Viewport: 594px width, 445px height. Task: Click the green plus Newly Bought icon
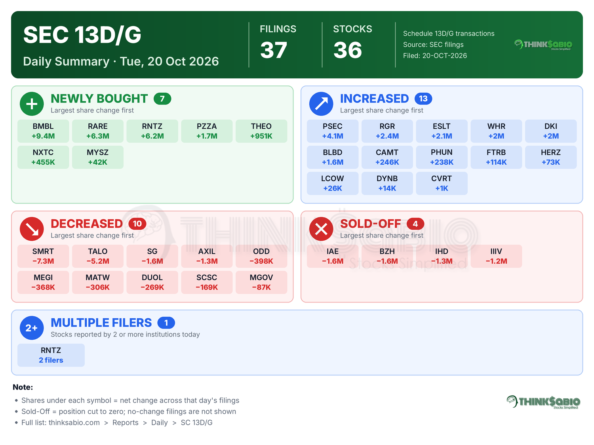[32, 104]
